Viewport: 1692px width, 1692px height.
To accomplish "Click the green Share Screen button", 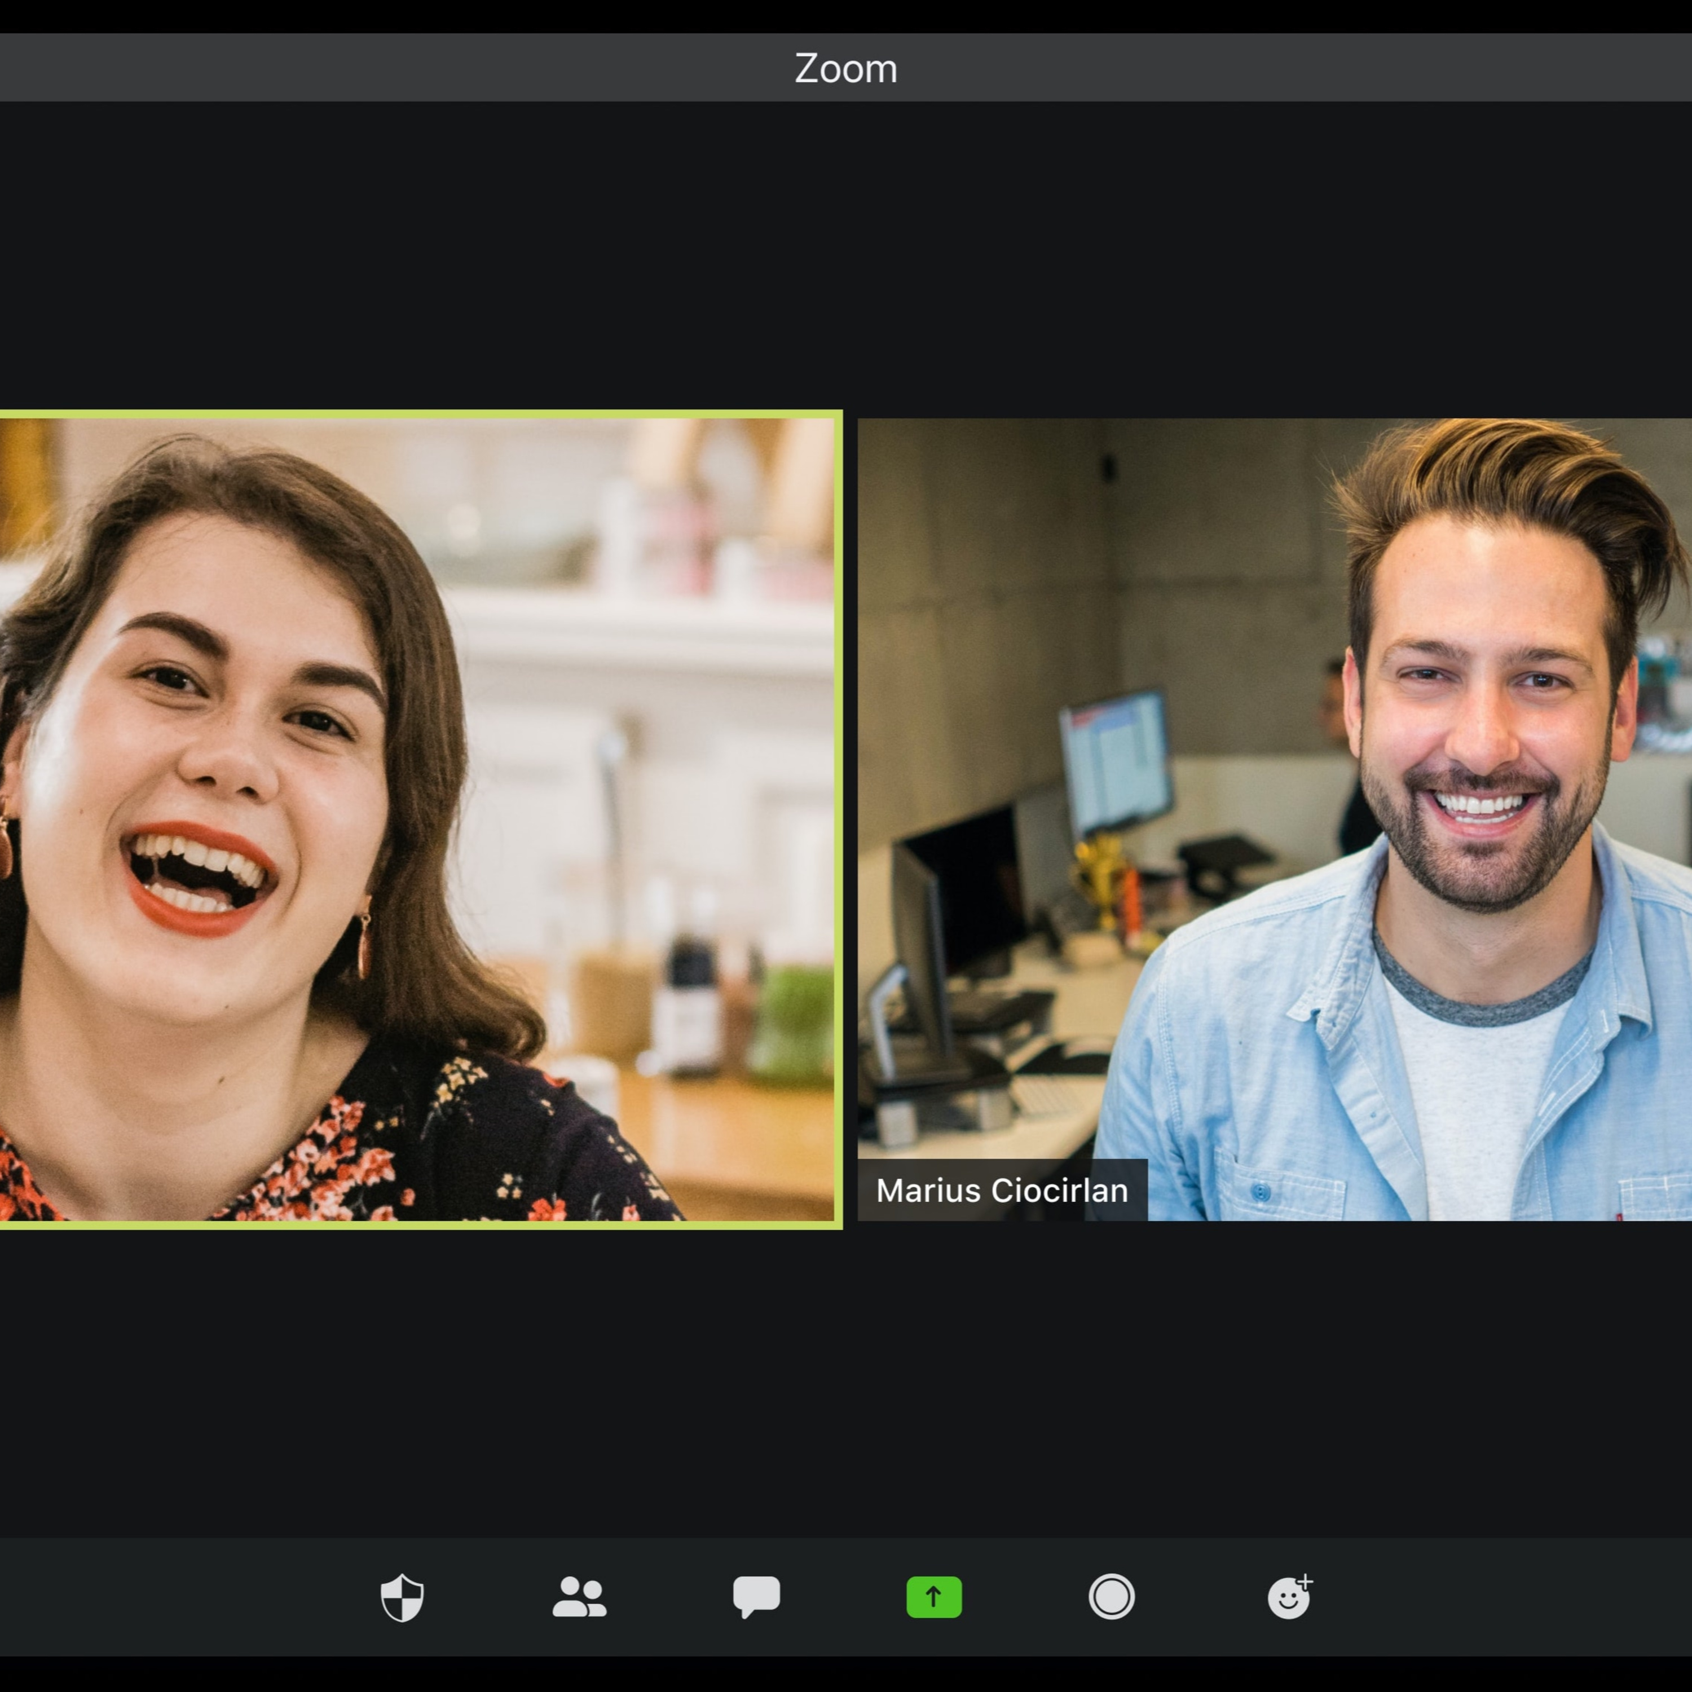I will tap(933, 1597).
